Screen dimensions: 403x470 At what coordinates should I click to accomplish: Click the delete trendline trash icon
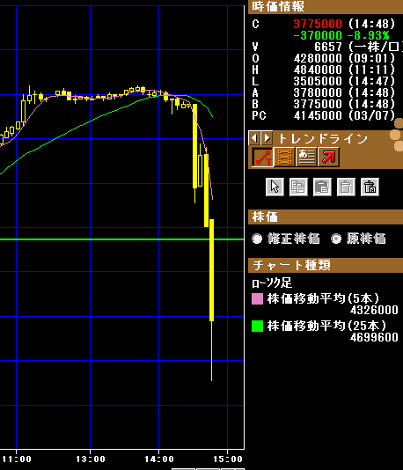[x=346, y=187]
